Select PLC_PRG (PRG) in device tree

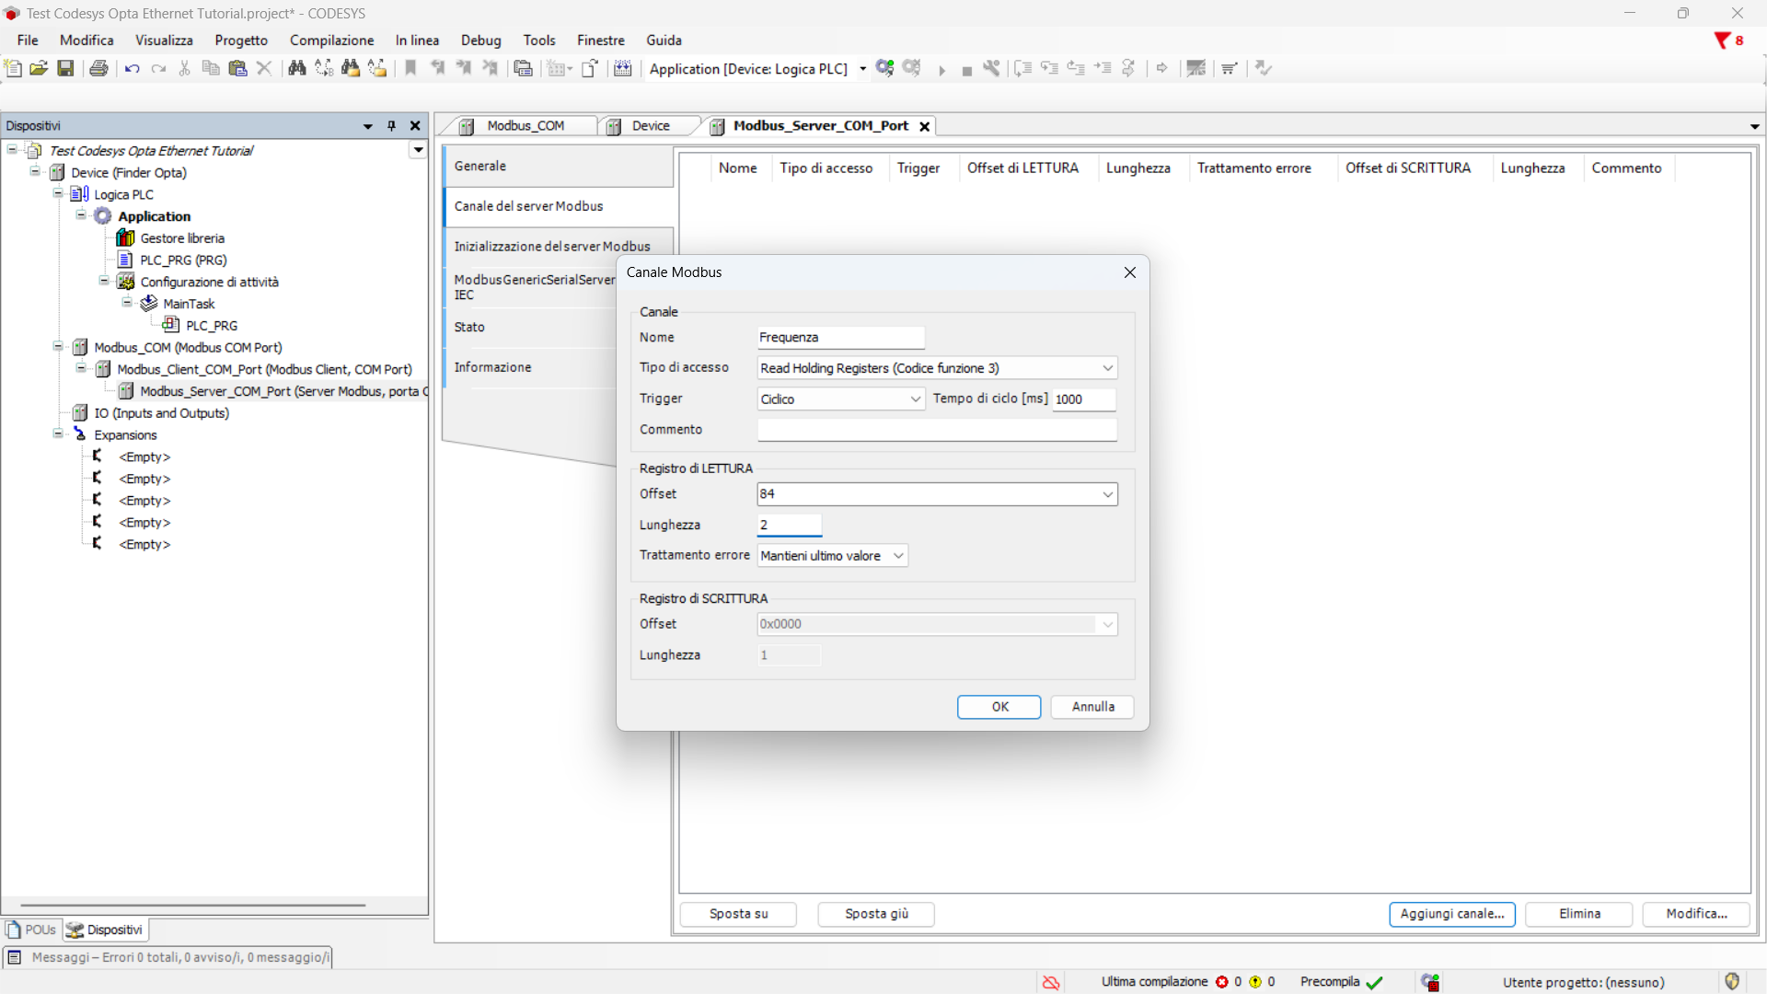(183, 260)
